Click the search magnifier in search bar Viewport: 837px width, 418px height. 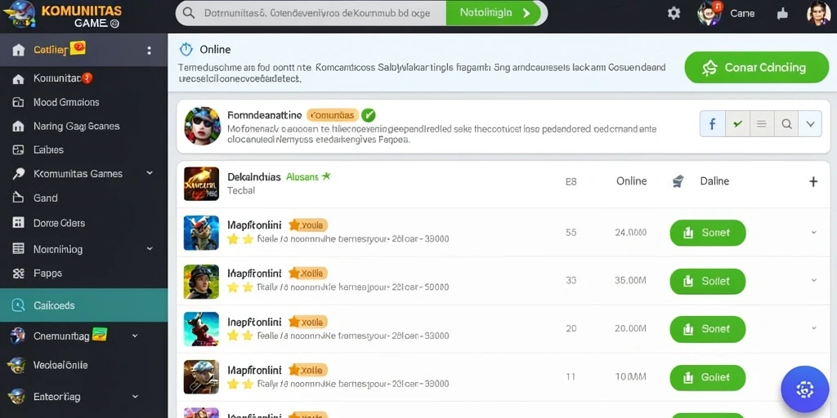pos(189,13)
